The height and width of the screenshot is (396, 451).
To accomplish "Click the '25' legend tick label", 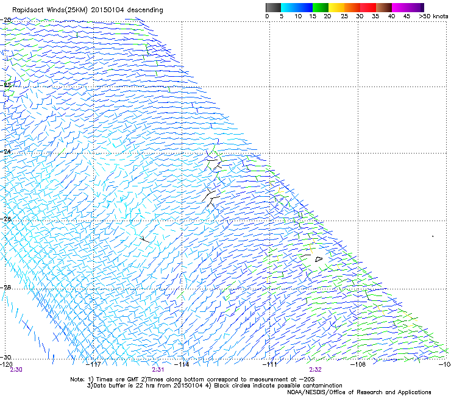I will point(344,16).
